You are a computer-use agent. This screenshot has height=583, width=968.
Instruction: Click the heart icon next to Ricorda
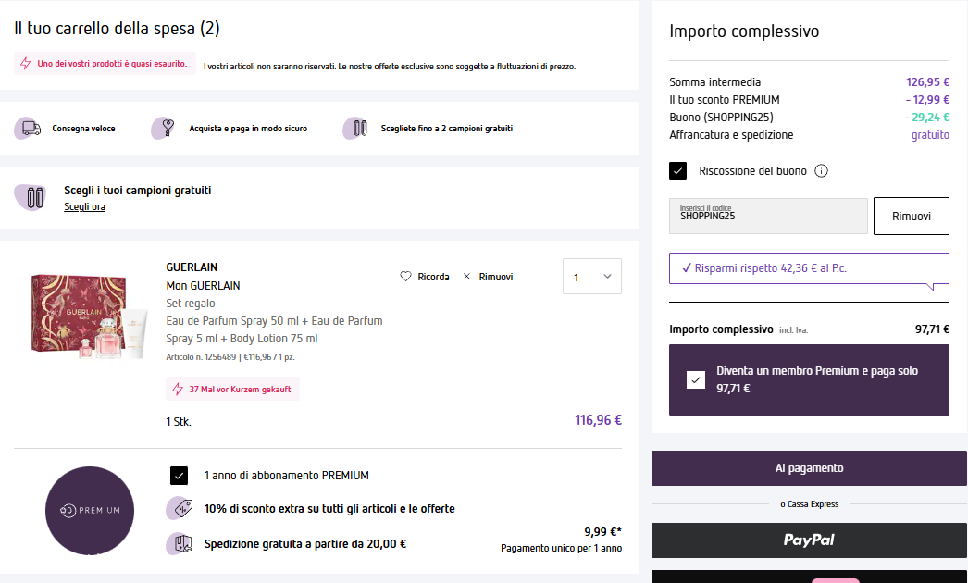(405, 277)
